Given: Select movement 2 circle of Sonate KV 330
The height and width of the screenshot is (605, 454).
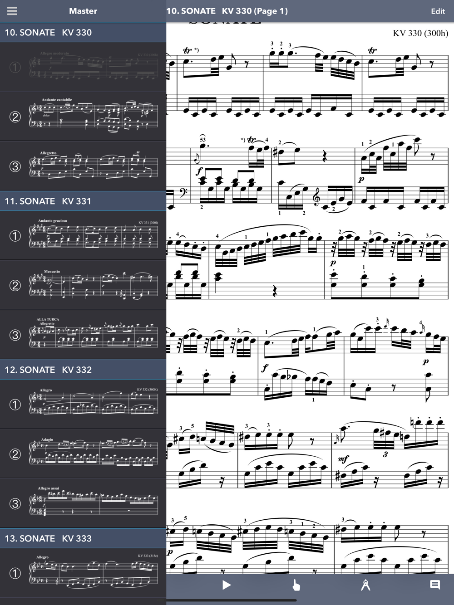Looking at the screenshot, I should [x=15, y=117].
